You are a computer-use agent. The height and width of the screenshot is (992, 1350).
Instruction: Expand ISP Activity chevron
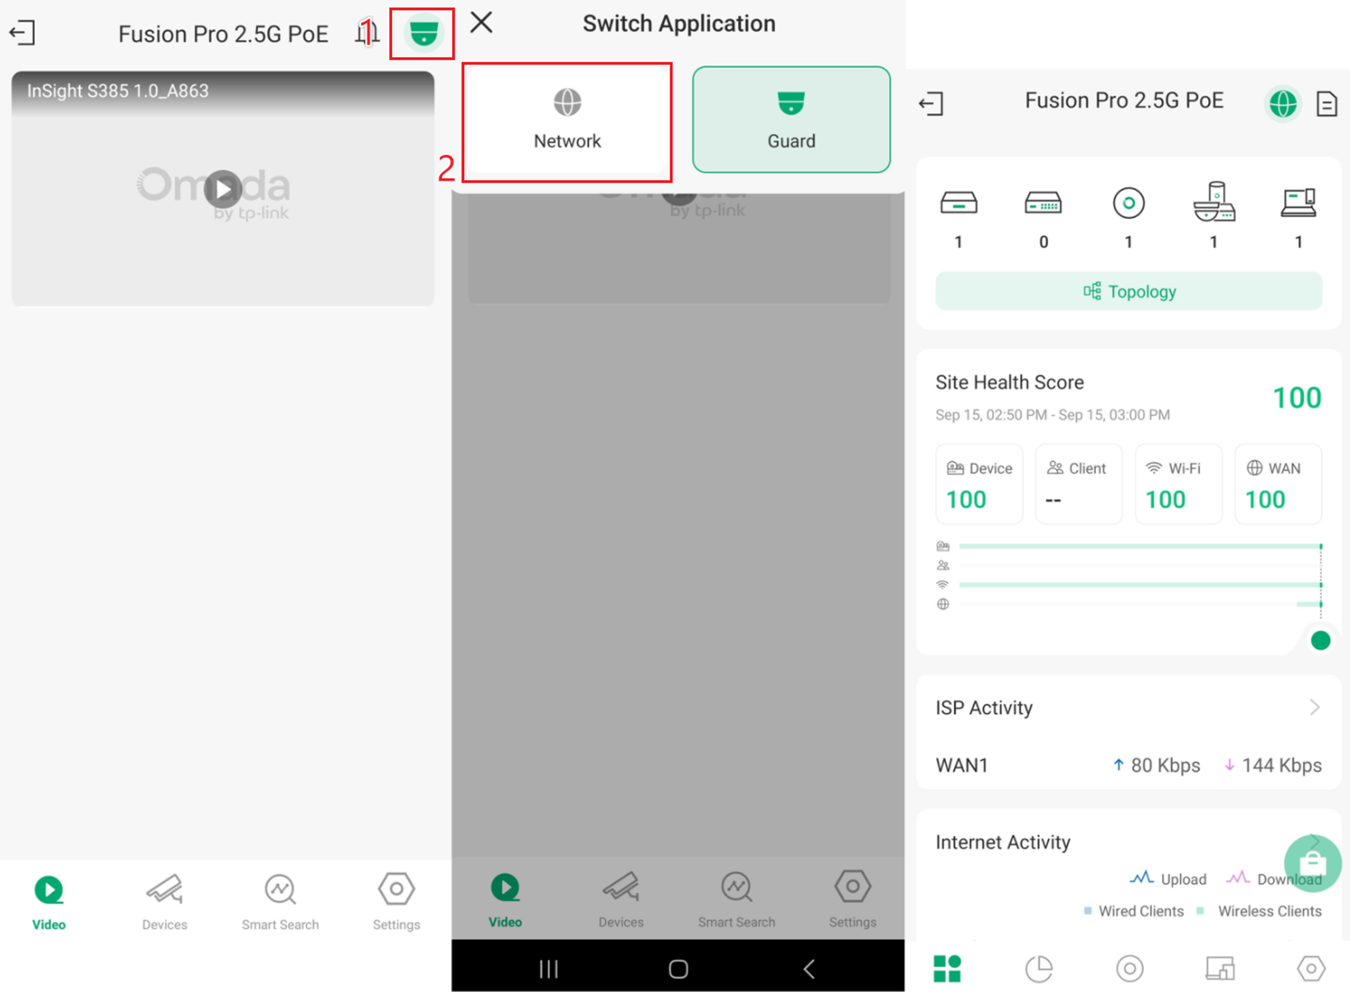(1314, 707)
